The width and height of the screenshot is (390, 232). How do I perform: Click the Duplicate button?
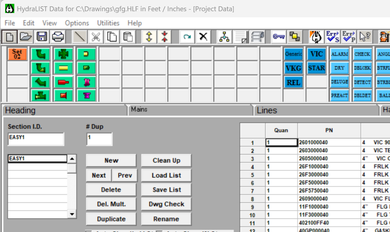[x=111, y=219]
